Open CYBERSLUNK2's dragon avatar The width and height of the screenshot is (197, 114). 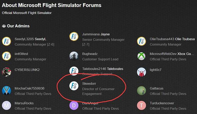[7, 72]
